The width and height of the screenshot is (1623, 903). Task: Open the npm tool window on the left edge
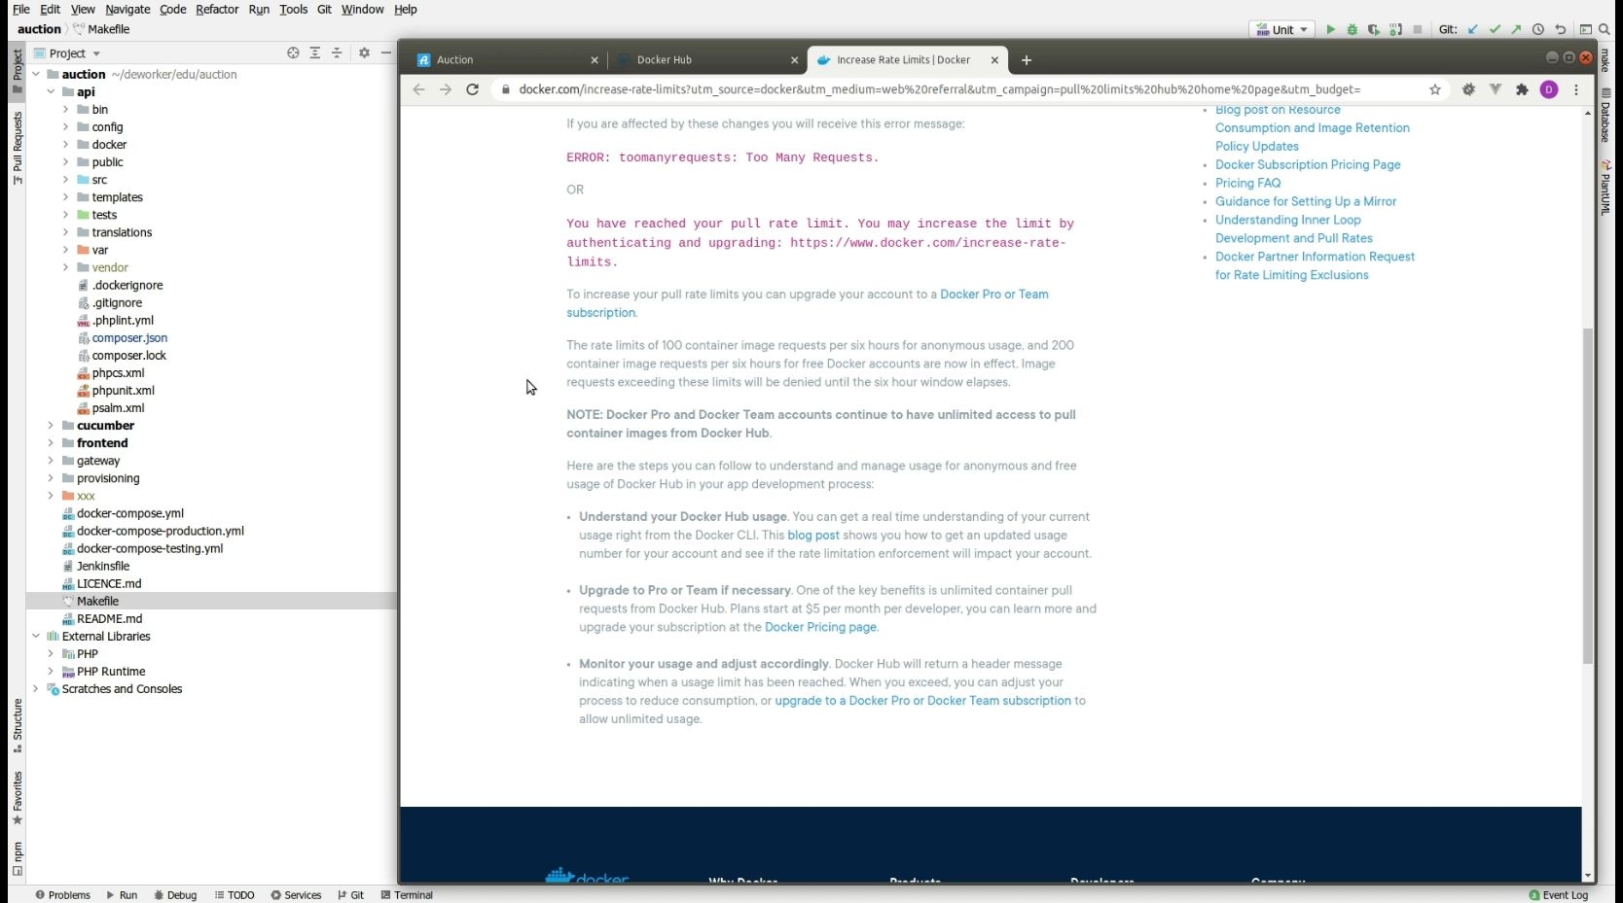[18, 858]
